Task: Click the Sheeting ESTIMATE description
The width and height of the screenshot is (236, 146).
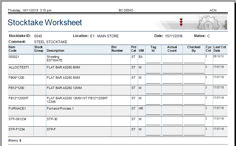Action: pos(54,58)
